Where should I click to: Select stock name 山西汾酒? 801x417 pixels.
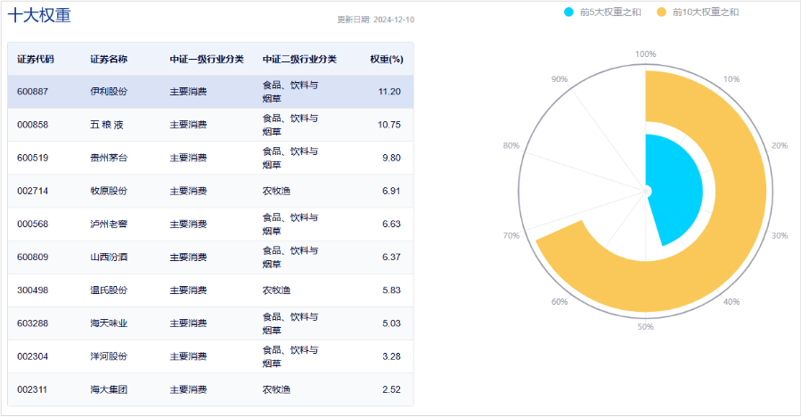[109, 257]
